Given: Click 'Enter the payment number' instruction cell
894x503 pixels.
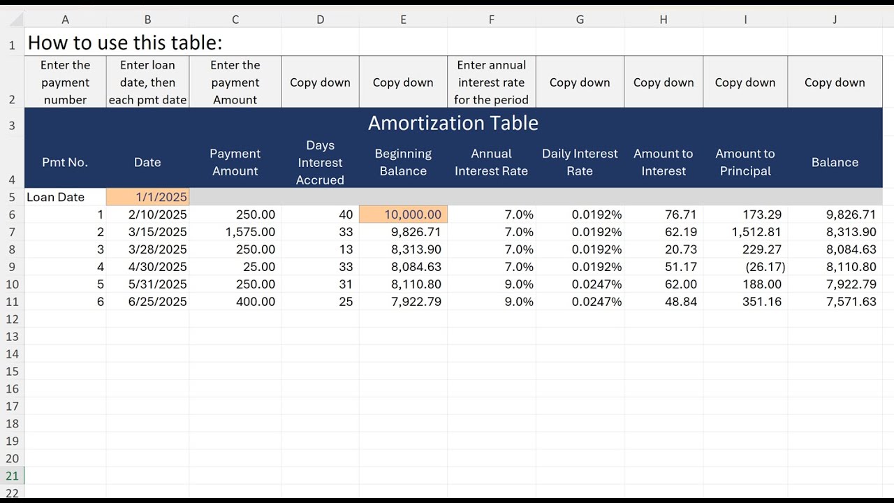Looking at the screenshot, I should pos(65,82).
